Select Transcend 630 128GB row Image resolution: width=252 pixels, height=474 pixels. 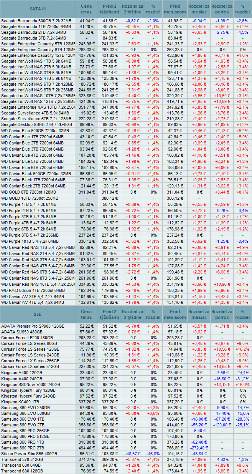click(x=126, y=471)
